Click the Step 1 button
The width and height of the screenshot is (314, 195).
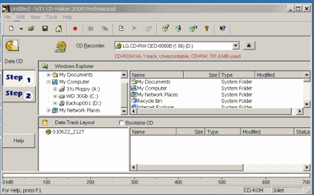(19, 78)
